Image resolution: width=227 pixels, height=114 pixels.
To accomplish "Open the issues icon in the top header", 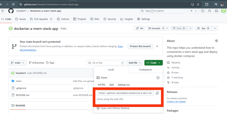I will (203, 11).
